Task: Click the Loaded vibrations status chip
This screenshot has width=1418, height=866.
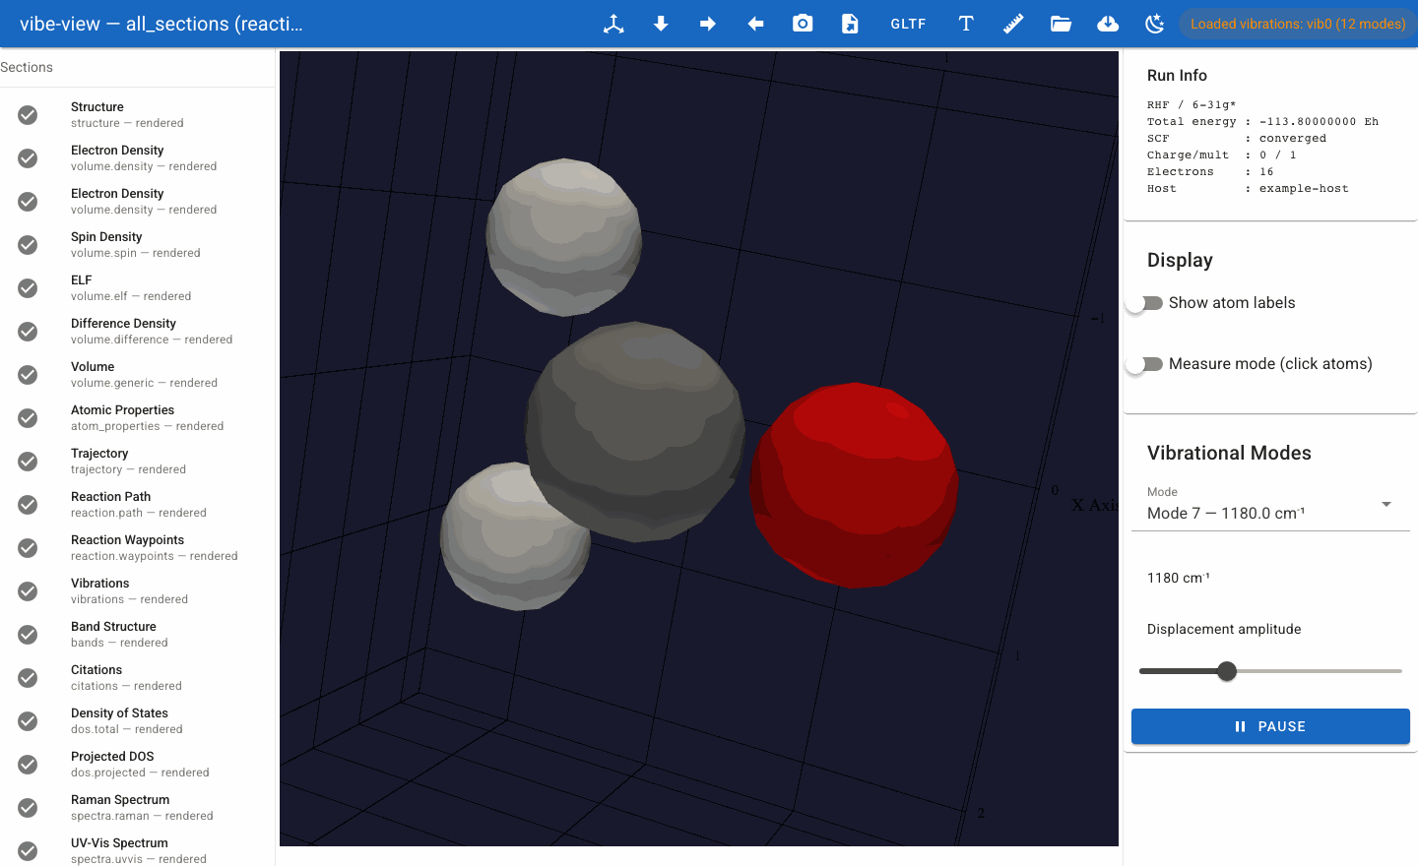Action: 1298,24
